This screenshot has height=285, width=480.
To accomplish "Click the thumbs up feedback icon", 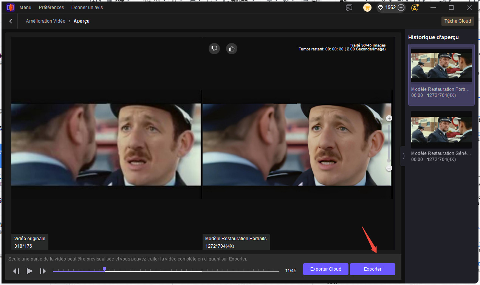I will [x=232, y=49].
